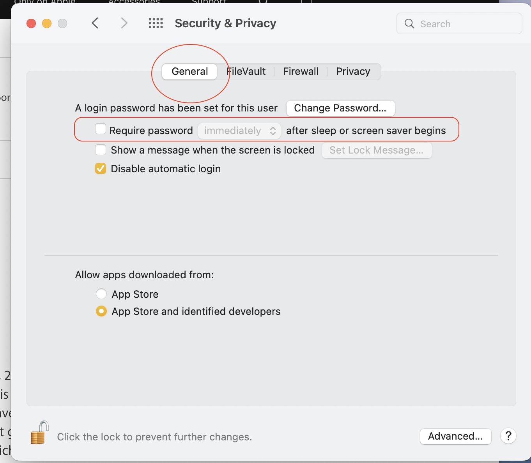Click the magnifying glass search icon
Viewport: 531px width, 463px height.
tap(409, 24)
